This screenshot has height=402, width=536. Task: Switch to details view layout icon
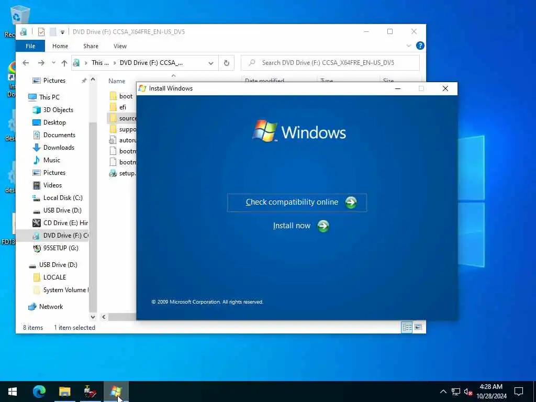pos(407,327)
